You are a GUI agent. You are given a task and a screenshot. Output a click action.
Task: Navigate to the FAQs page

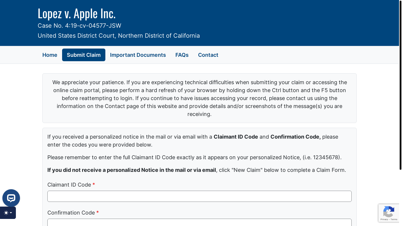(x=182, y=55)
